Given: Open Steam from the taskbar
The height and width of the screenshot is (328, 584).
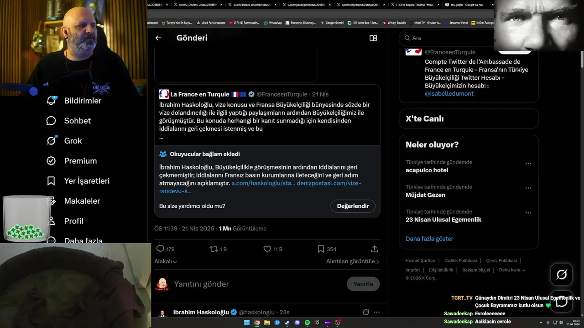Looking at the screenshot, I should (287, 323).
